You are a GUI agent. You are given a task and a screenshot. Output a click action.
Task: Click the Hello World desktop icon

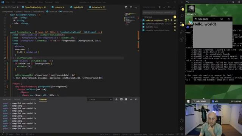[x=191, y=10]
